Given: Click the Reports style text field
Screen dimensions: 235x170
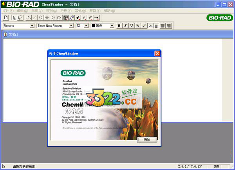Looking at the screenshot, I should point(16,26).
